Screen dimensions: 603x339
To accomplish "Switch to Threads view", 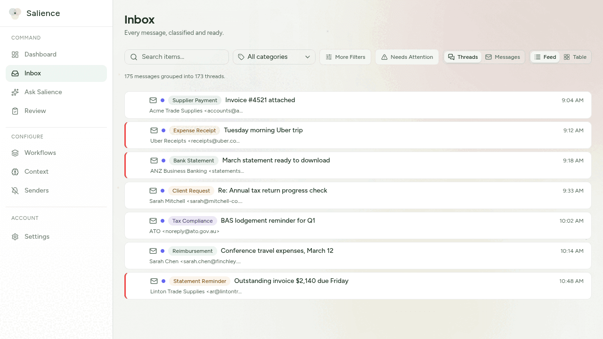I will point(463,57).
